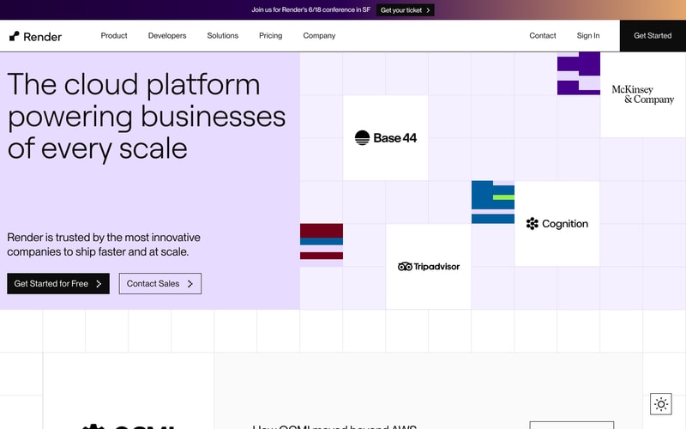Toggle the light/dark theme sun icon
The image size is (686, 429).
click(x=660, y=403)
